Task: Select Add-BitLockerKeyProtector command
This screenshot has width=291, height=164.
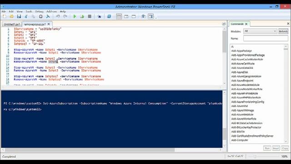Action: point(246,128)
